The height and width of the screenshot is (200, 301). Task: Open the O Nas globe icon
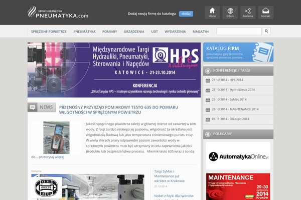230,12
